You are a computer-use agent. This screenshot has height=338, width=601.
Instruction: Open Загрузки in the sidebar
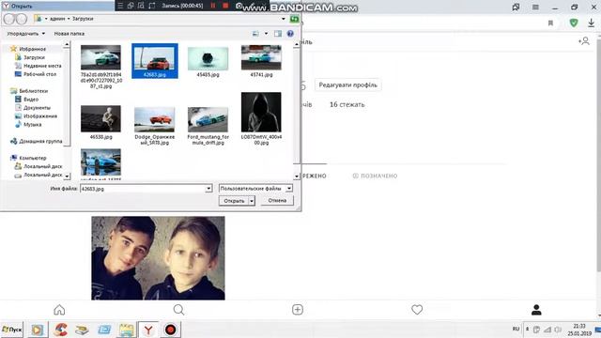[34, 57]
